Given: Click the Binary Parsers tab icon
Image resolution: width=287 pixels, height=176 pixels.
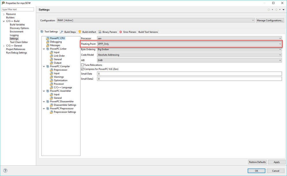Looking at the screenshot, I should point(100,32).
